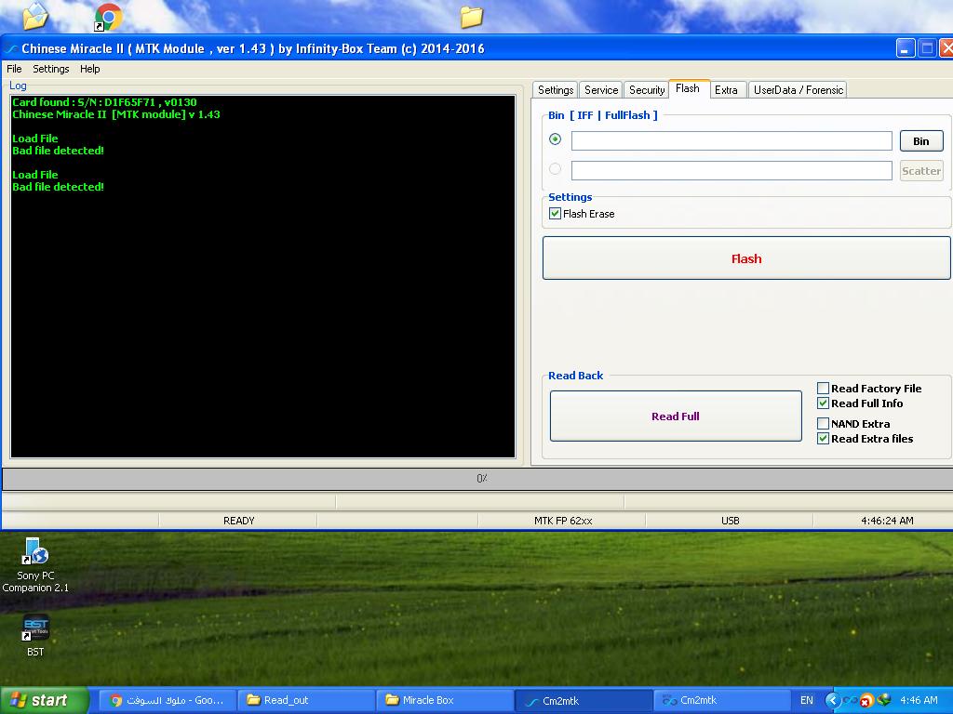953x714 pixels.
Task: Select the Scatter file radio button
Action: [x=555, y=169]
